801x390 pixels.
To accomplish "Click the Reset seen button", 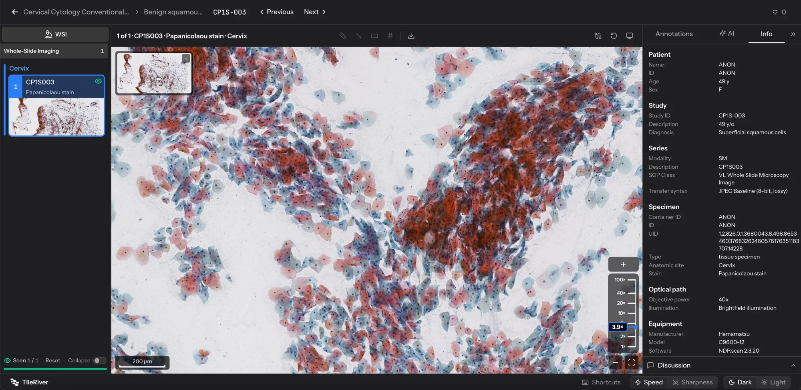I will [52, 360].
